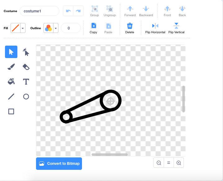Image resolution: width=223 pixels, height=181 pixels.
Task: Send shape to Back
Action: point(182,11)
